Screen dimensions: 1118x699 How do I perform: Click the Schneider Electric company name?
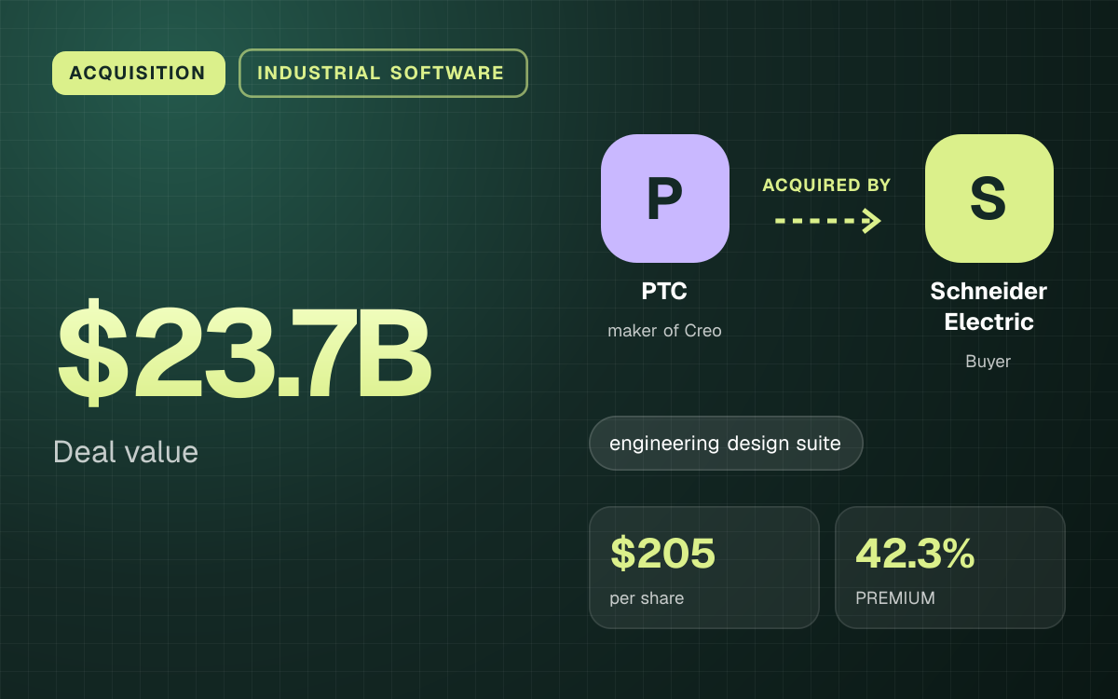988,307
